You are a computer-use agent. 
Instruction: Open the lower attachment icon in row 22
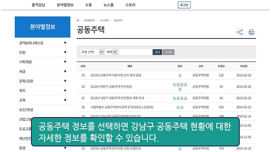point(180,89)
